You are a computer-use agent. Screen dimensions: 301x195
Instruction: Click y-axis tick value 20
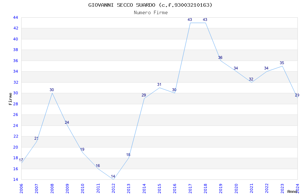16,147
